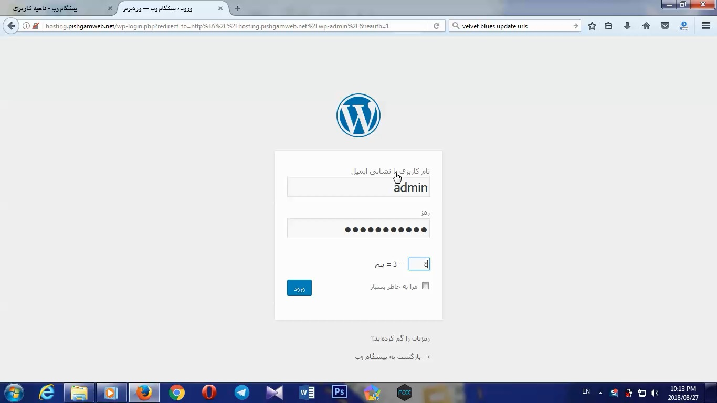Launch Internet Explorer from taskbar
Viewport: 717px width, 403px height.
point(47,393)
